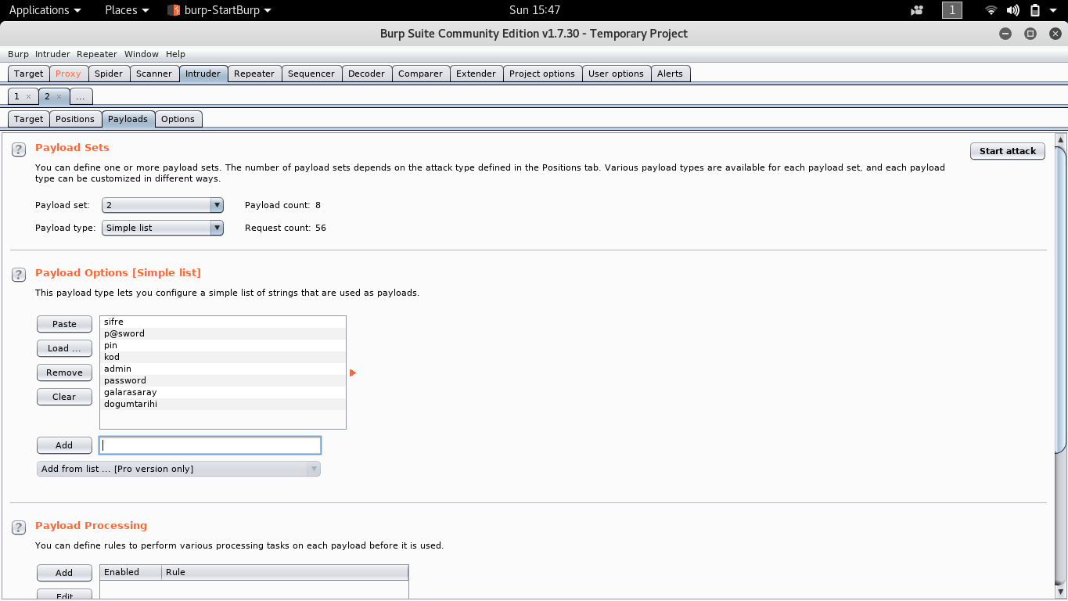Open the Window menu

(x=142, y=54)
